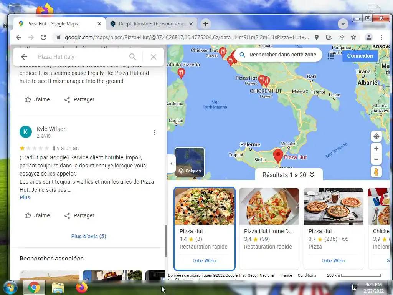
Task: Expand Kyle Wilson's review with Plus
Action: [x=25, y=197]
